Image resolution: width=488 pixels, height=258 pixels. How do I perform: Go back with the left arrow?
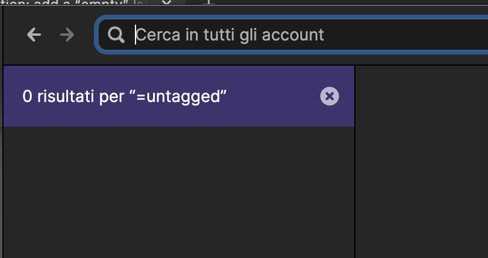[x=34, y=35]
